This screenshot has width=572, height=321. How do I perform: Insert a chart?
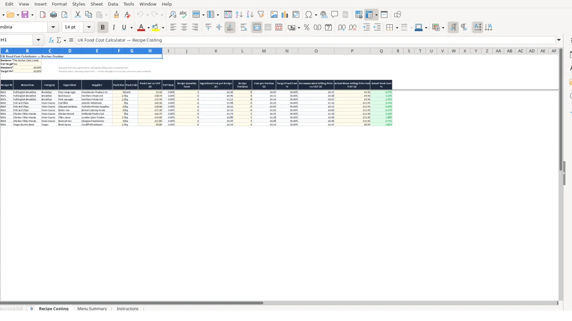[285, 15]
